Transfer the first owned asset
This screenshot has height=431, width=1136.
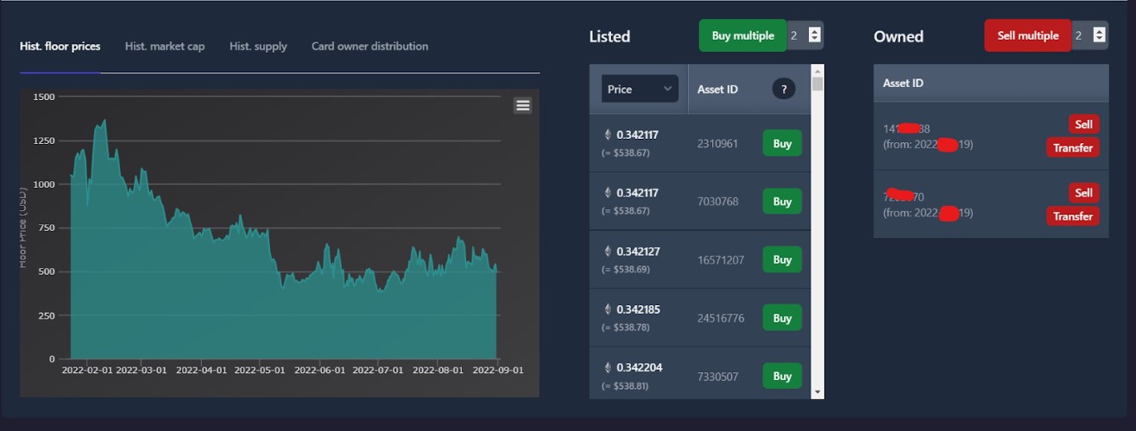[x=1073, y=147]
